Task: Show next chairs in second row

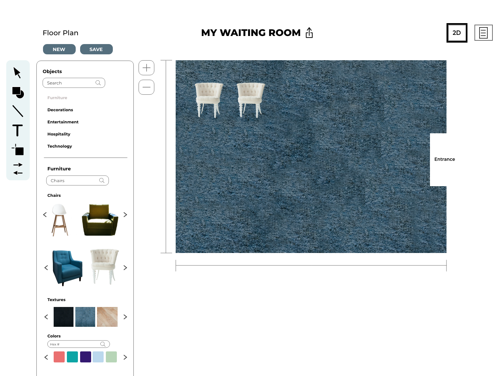Action: [125, 268]
